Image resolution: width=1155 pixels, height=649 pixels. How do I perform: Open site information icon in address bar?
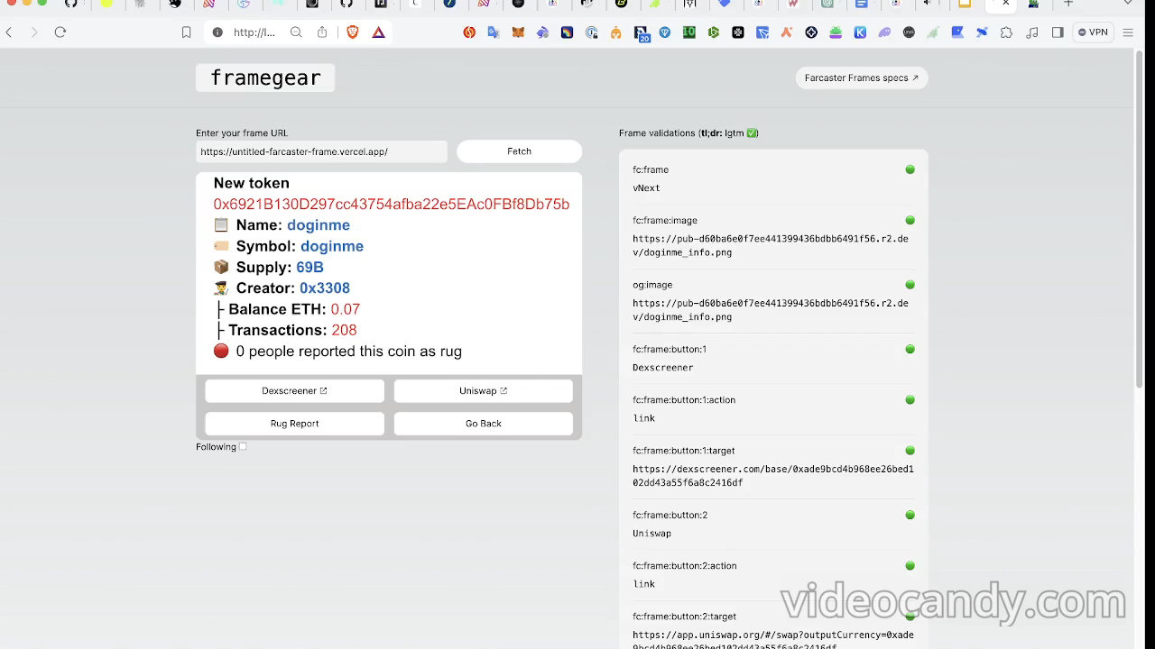(x=217, y=32)
